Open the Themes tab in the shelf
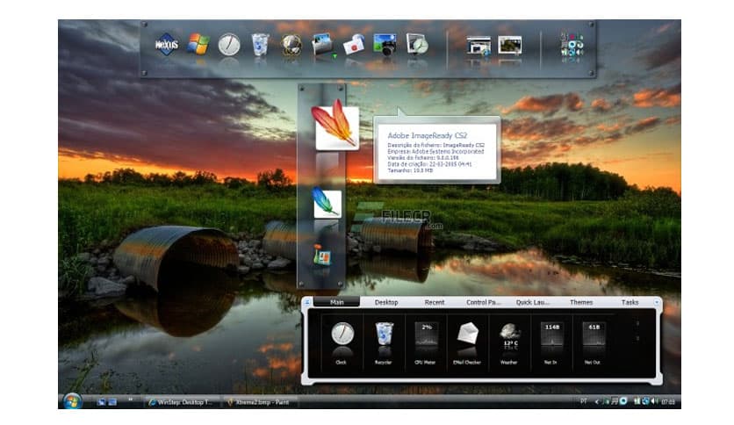Viewport: 734px width, 425px height. tap(581, 302)
